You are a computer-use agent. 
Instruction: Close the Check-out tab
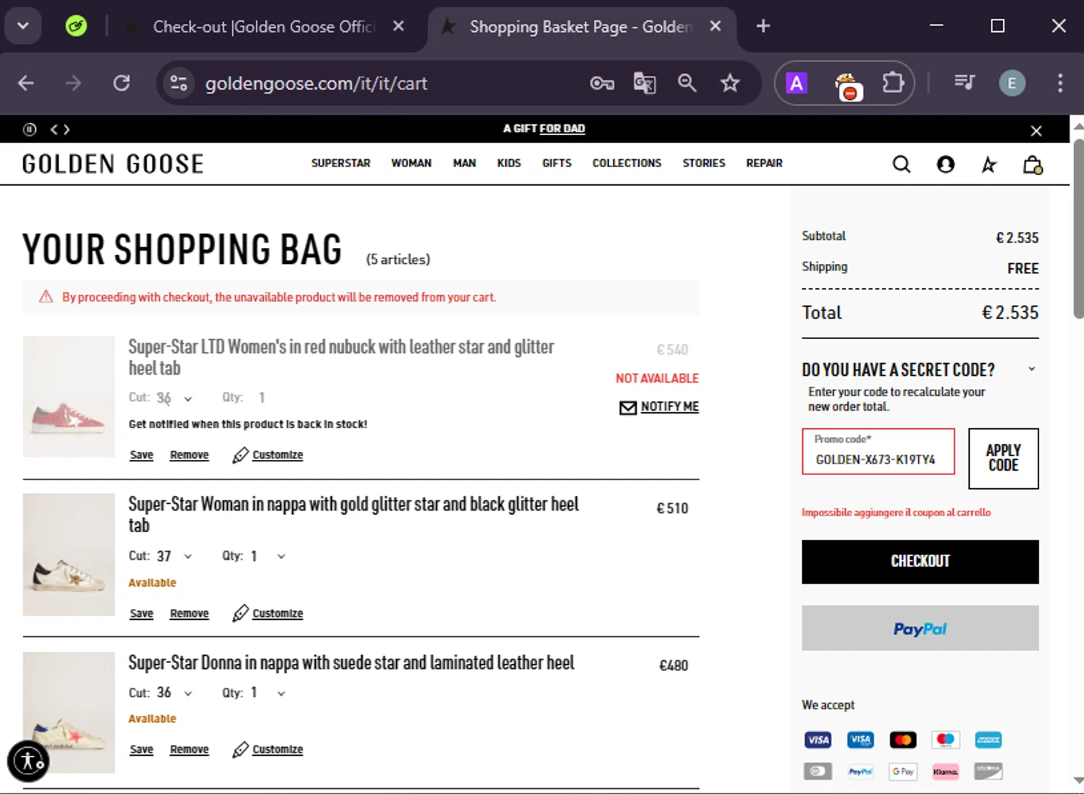click(x=398, y=26)
